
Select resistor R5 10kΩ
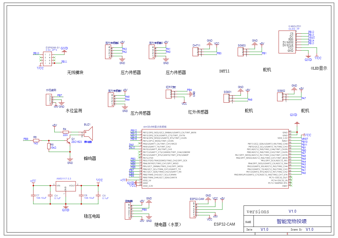49,146
